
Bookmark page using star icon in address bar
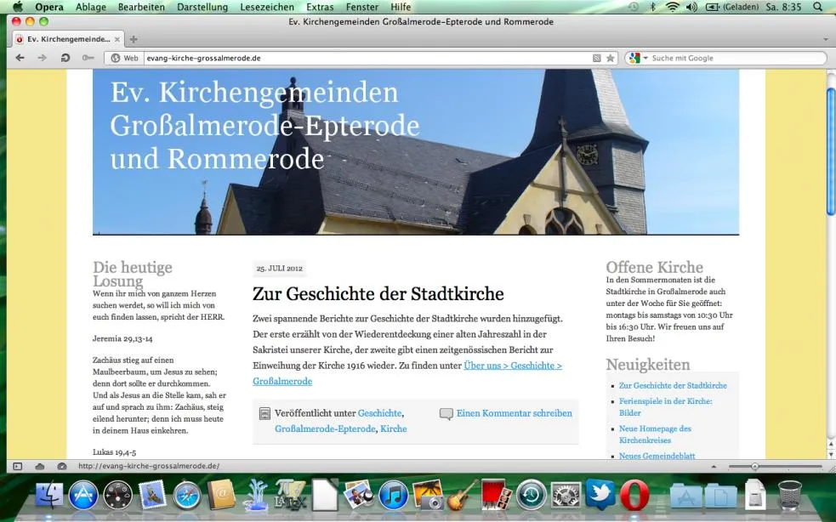[611, 58]
